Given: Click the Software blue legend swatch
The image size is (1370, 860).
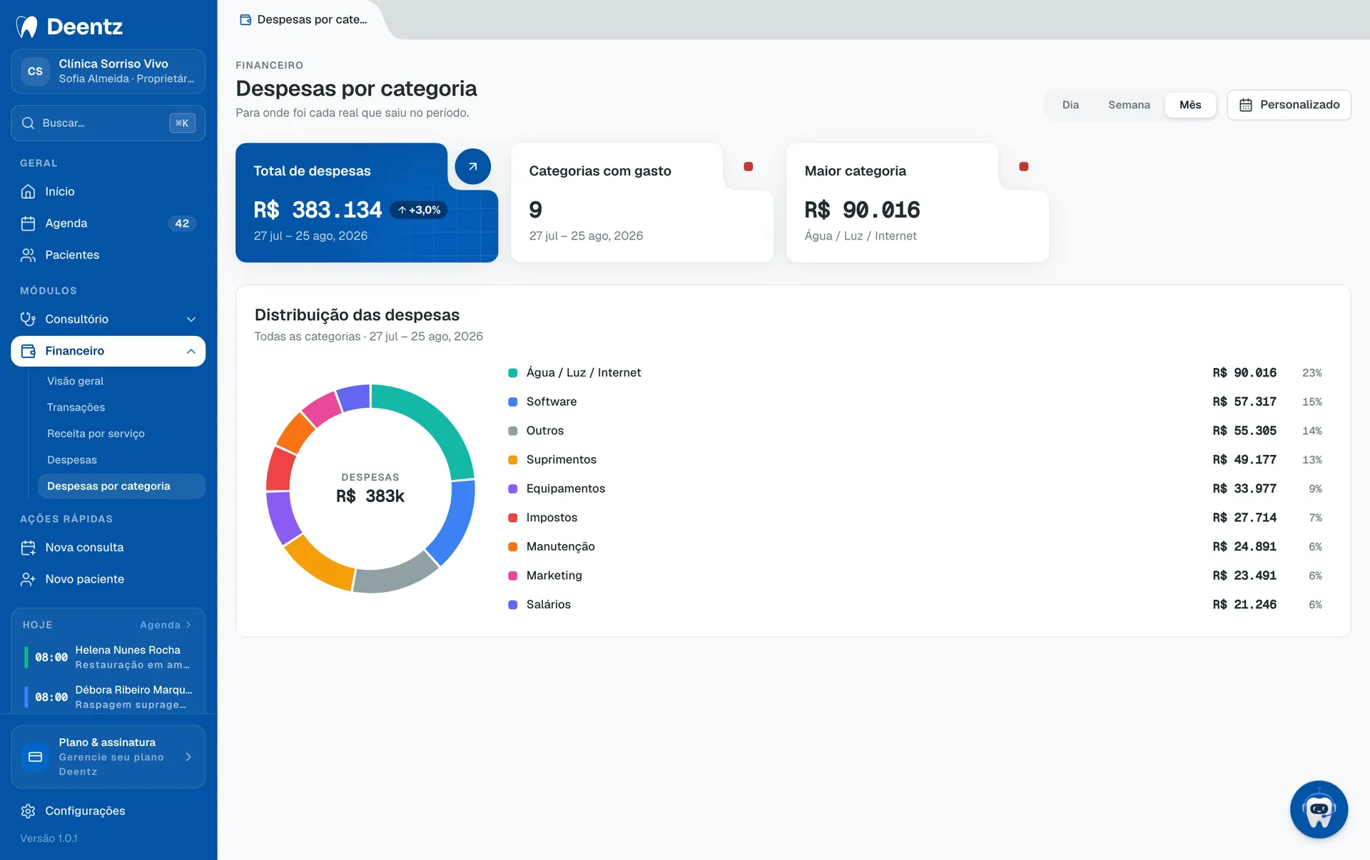Looking at the screenshot, I should pyautogui.click(x=512, y=402).
